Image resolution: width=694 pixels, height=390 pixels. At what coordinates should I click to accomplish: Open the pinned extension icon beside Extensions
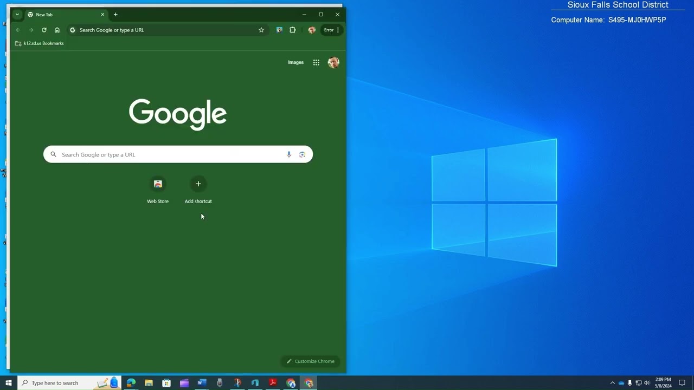point(279,30)
